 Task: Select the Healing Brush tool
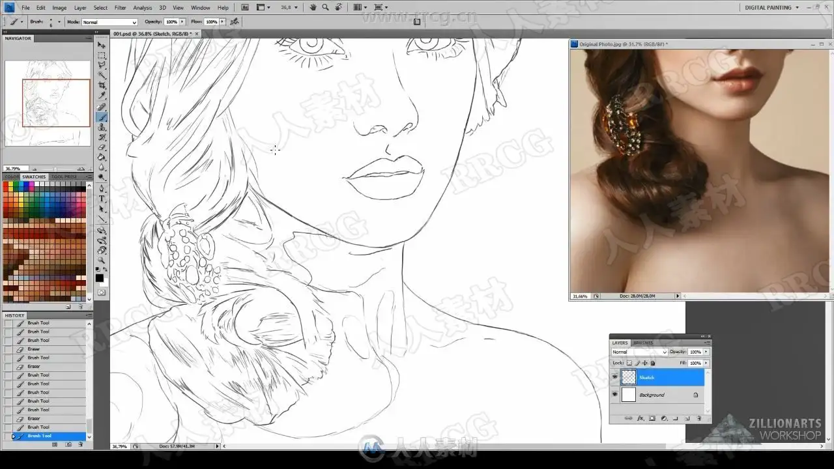102,107
